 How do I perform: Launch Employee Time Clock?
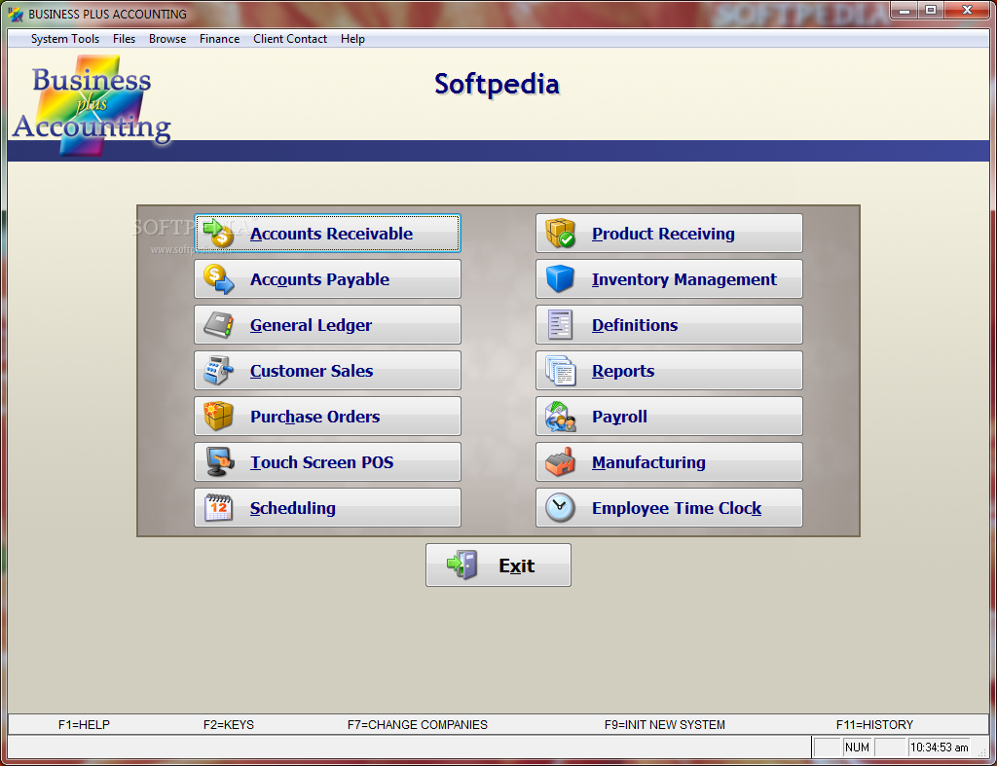pyautogui.click(x=669, y=508)
